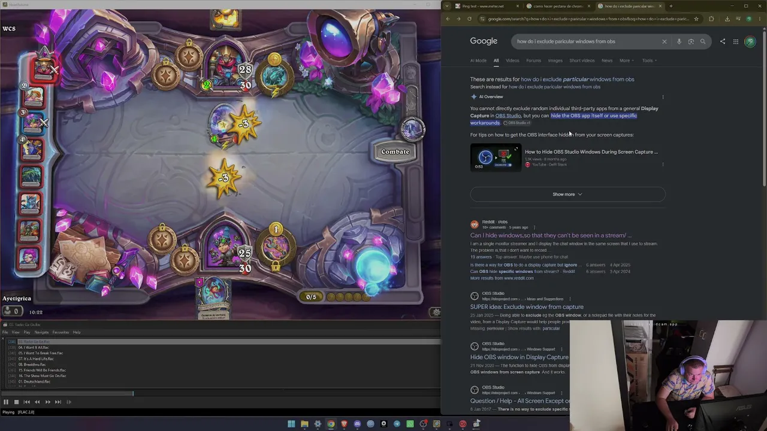Select '04. I Want It All.flac' track

click(34, 347)
